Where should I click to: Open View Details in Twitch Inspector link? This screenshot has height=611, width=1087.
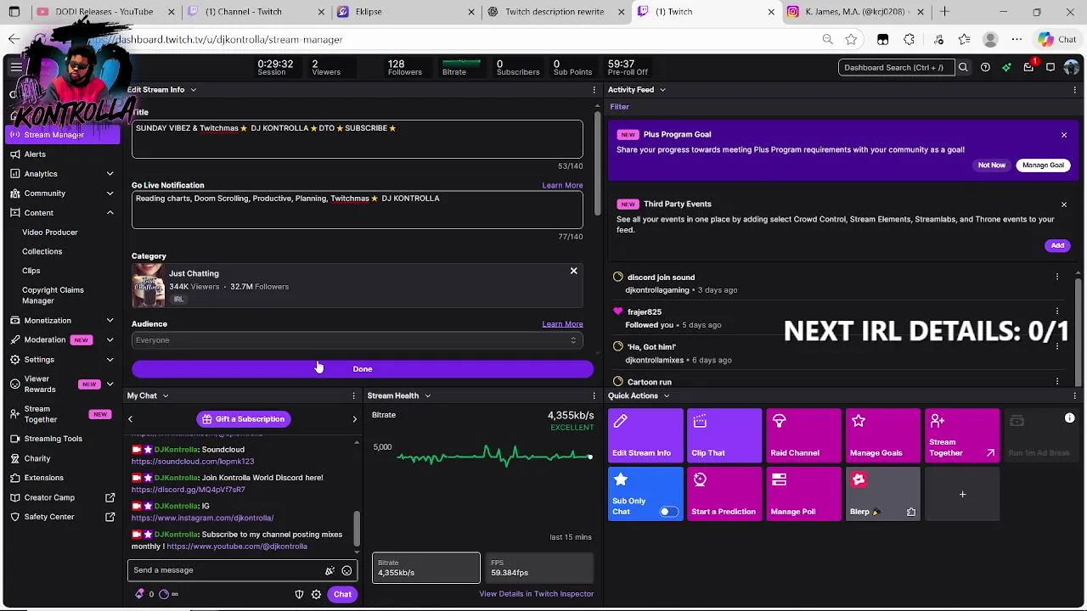[x=536, y=594]
